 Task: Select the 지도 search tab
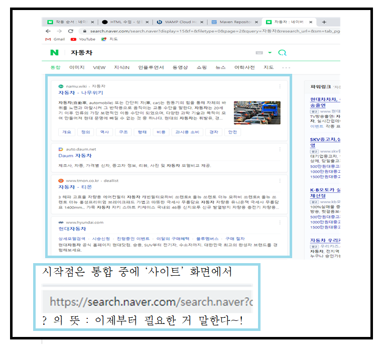pyautogui.click(x=269, y=67)
